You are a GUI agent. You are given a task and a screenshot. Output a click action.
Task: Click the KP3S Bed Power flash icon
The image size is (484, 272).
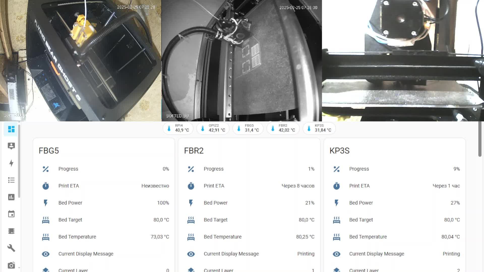[337, 203]
